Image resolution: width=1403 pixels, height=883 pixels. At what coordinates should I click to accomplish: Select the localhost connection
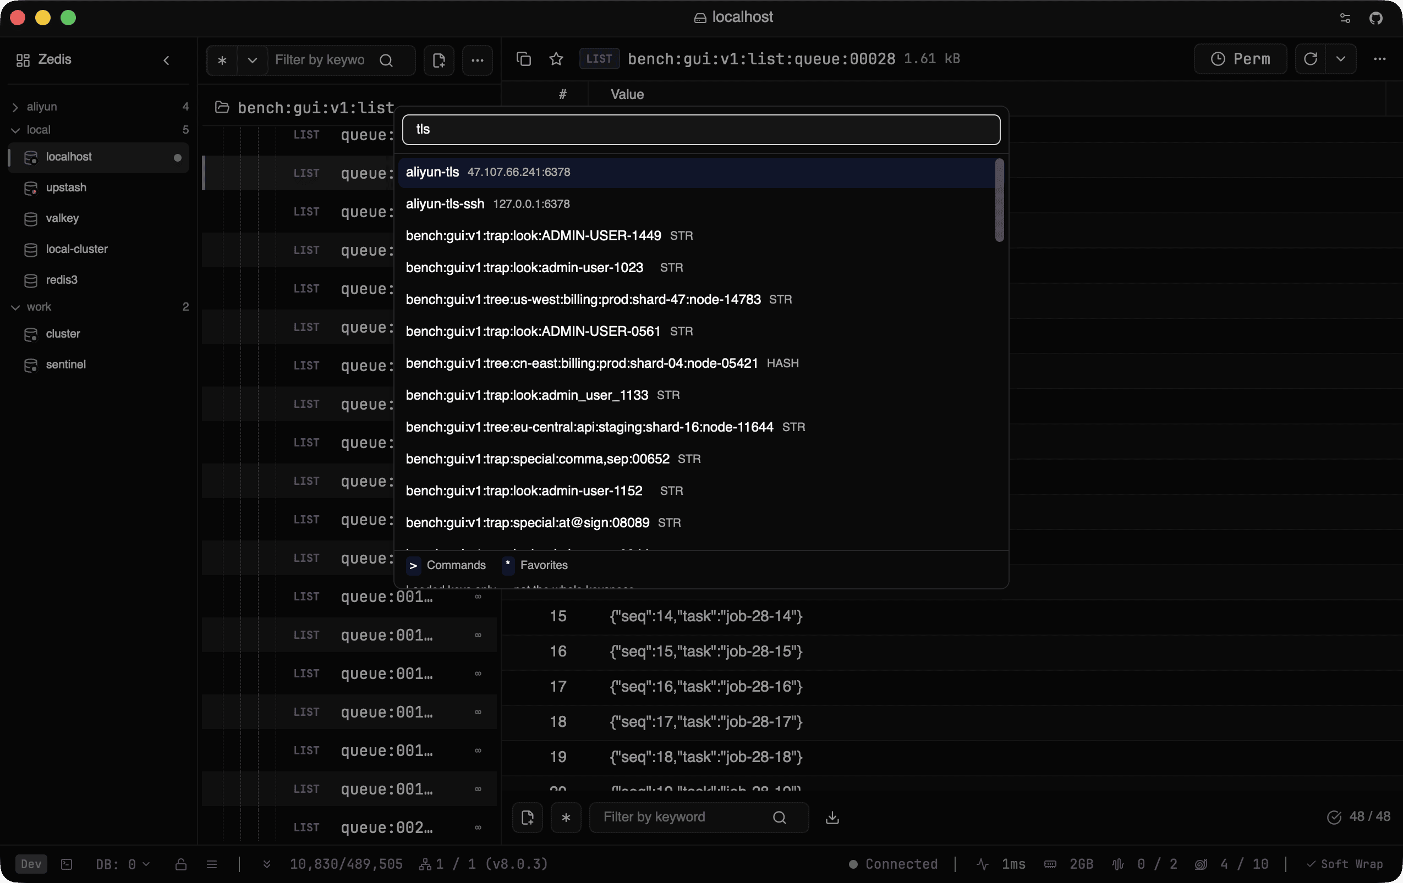(99, 157)
